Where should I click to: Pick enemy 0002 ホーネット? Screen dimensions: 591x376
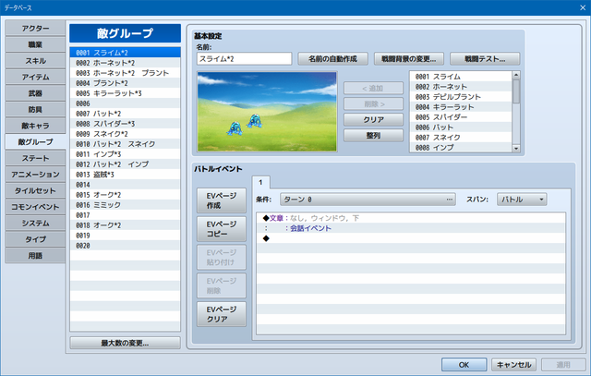coord(461,87)
